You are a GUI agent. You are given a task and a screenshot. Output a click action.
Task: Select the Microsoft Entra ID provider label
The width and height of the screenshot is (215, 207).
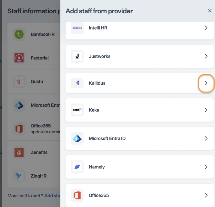(107, 138)
